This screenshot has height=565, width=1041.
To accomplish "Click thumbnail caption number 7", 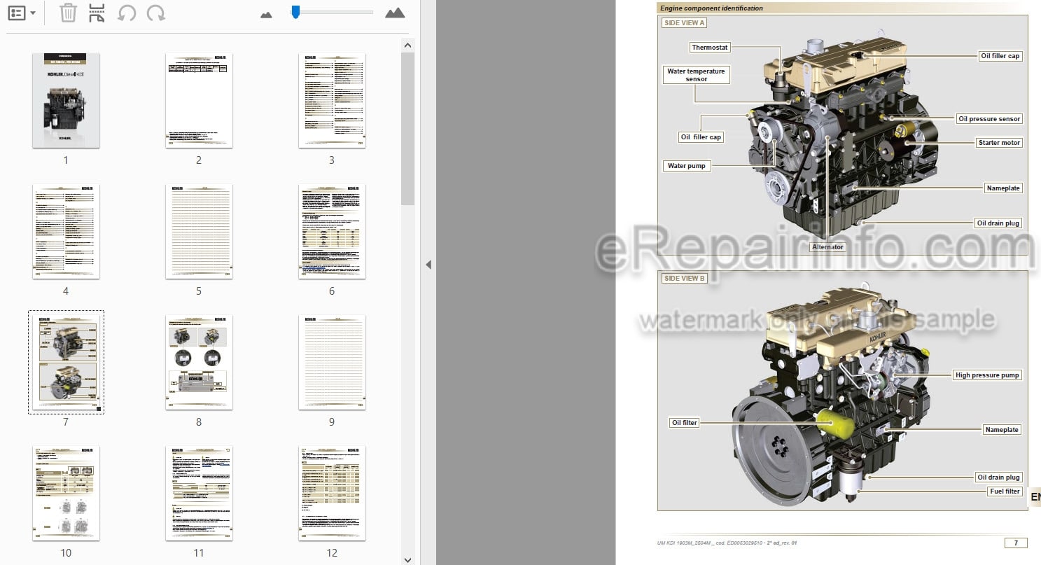I will 66,422.
